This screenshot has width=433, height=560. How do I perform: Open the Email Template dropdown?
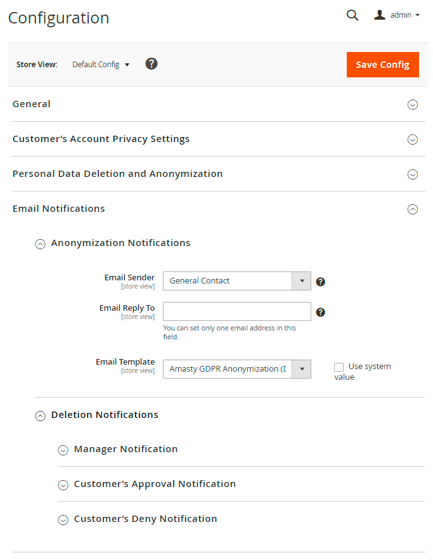236,369
